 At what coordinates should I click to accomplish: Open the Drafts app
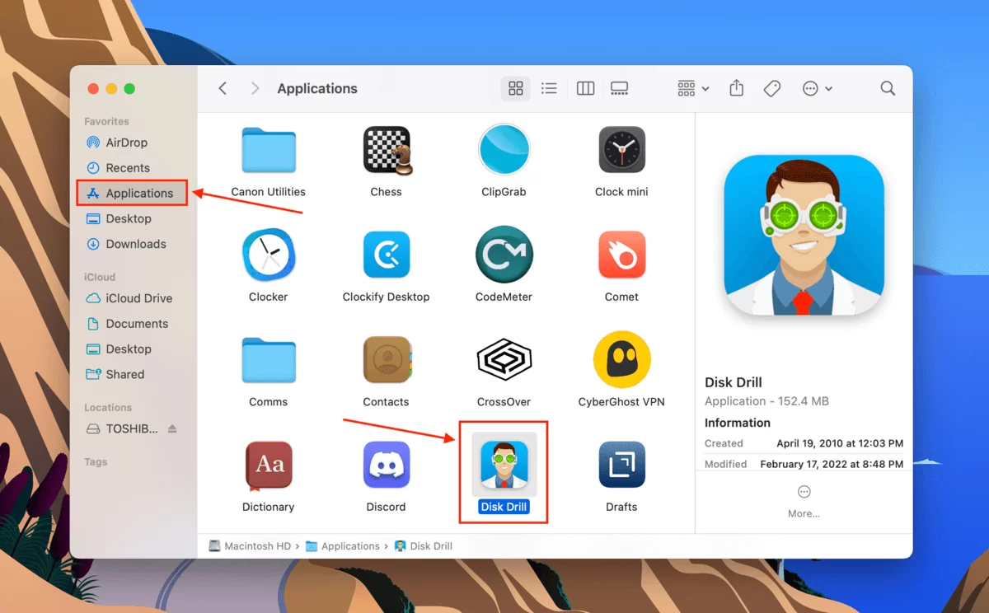621,465
